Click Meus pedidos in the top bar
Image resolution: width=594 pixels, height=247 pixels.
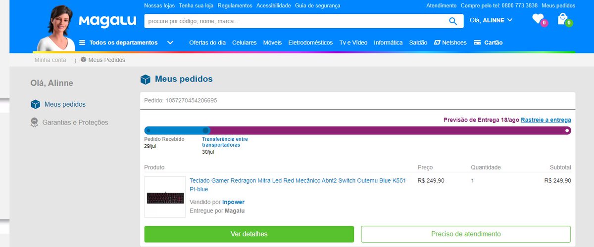coord(558,5)
